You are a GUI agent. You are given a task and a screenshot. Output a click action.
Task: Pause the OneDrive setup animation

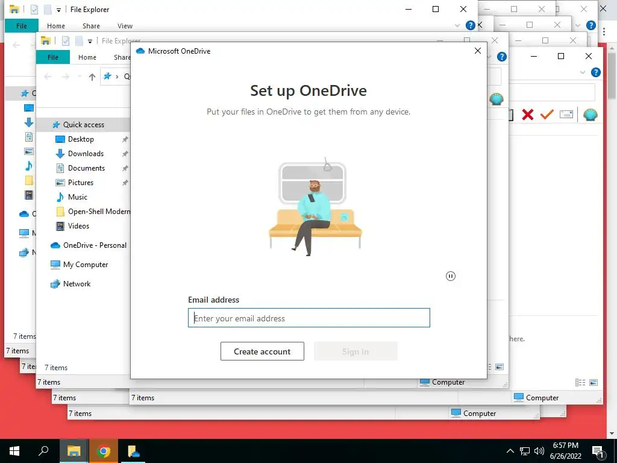click(x=451, y=276)
